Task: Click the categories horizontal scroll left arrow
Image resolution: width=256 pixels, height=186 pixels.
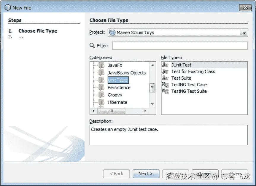Action: click(93, 111)
